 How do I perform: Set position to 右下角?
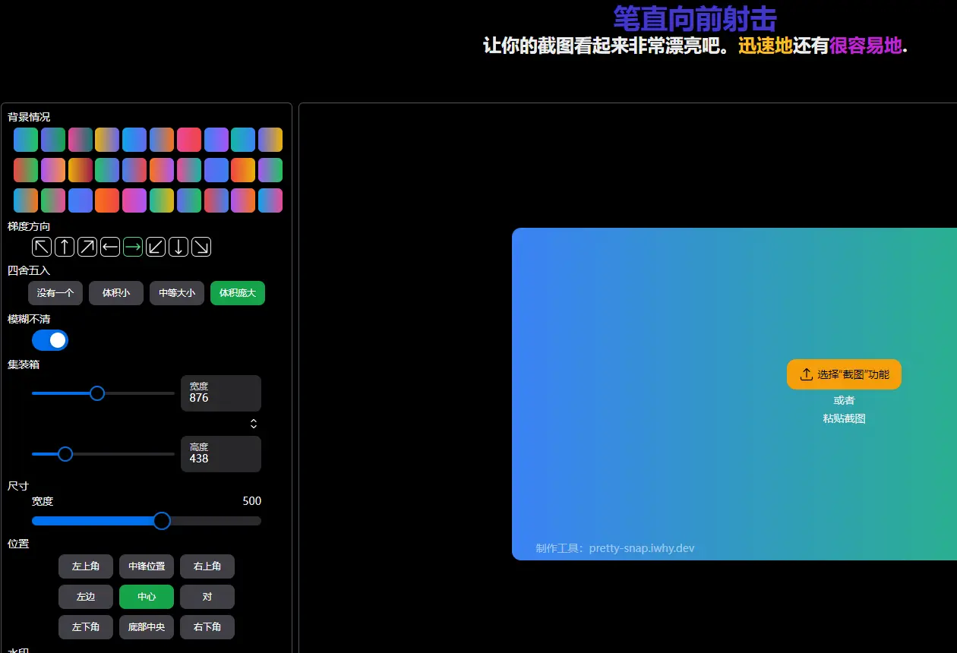click(x=207, y=627)
